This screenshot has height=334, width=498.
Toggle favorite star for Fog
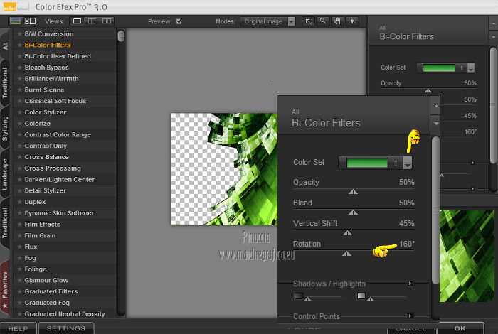tap(20, 258)
